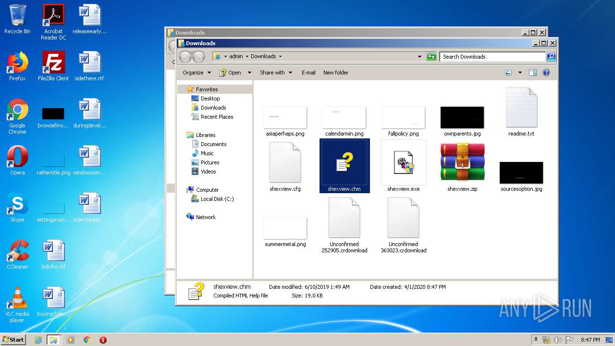This screenshot has width=615, height=346.
Task: Click the Back navigation arrow
Action: (185, 57)
